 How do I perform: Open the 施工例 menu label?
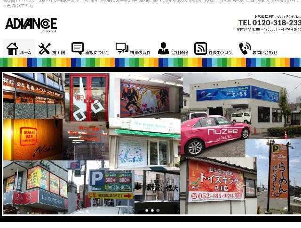tap(59, 53)
